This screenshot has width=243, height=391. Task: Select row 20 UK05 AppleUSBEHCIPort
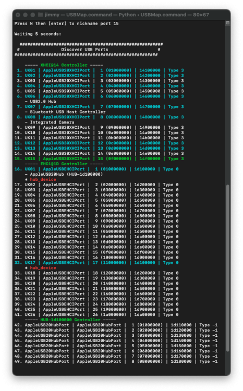pyautogui.click(x=96, y=200)
